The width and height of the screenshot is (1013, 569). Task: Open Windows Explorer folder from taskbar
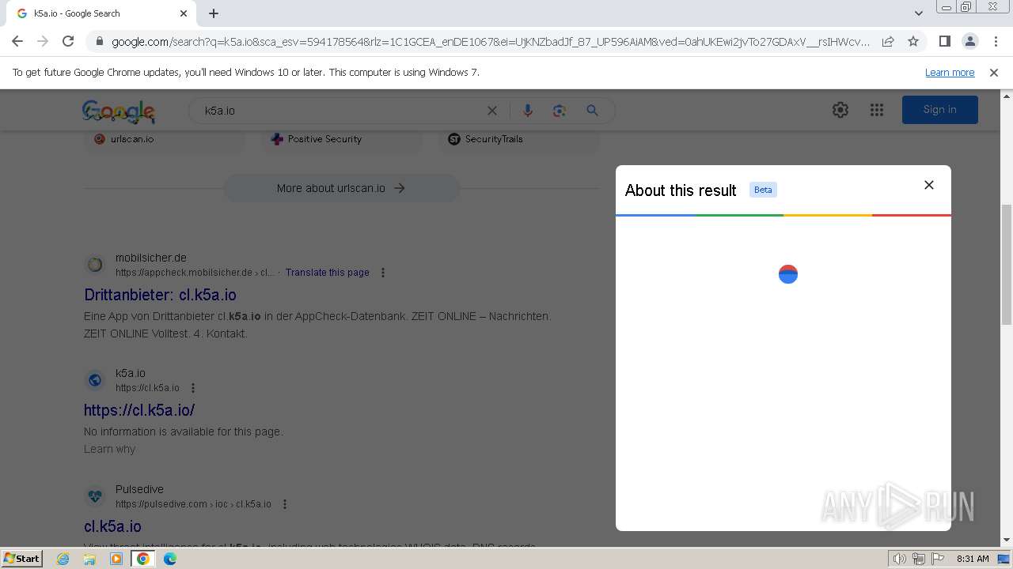coord(89,559)
